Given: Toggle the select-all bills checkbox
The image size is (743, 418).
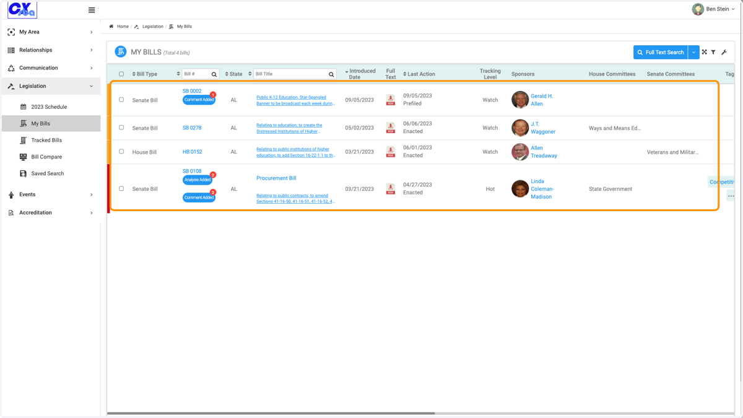Looking at the screenshot, I should tap(121, 74).
